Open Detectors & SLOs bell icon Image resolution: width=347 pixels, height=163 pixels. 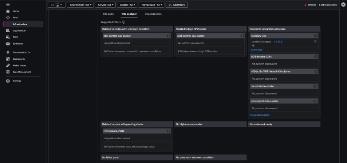8,52
